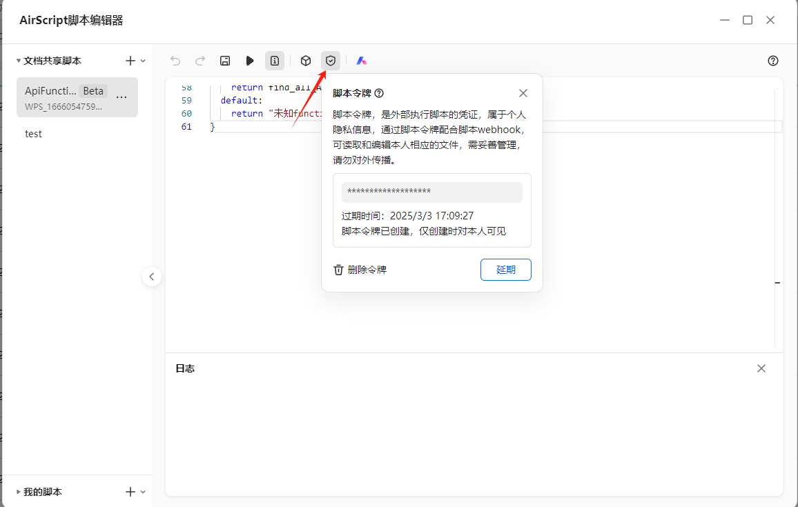798x507 pixels.
Task: Open more options for ApiFunction script
Action: pyautogui.click(x=121, y=97)
